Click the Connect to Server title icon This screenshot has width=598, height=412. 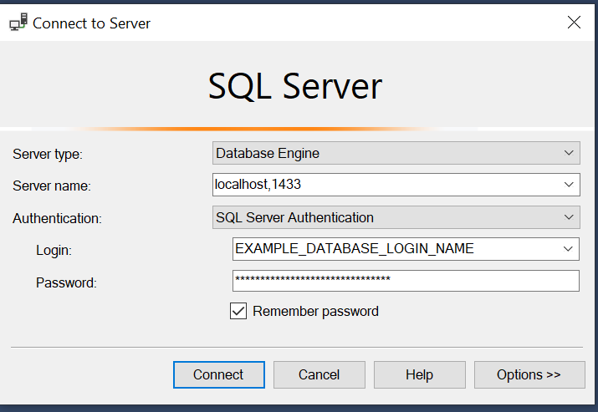click(18, 22)
